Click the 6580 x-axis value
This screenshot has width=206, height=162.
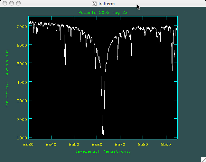[143, 145]
